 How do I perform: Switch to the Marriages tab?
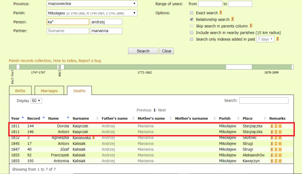[x=49, y=91]
